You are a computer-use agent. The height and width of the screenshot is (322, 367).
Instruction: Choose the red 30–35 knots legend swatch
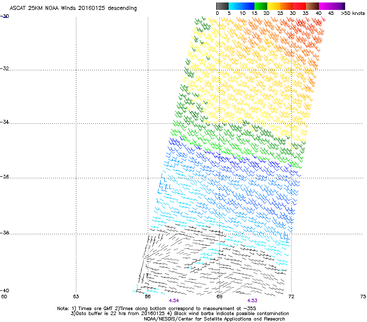click(x=300, y=6)
